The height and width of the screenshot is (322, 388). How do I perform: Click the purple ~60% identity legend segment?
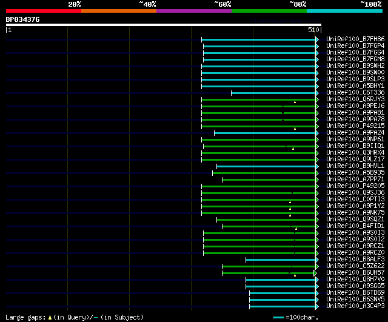pos(194,11)
